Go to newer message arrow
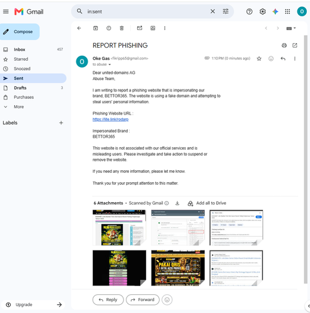Screen dimensions: 310x313 266,28
